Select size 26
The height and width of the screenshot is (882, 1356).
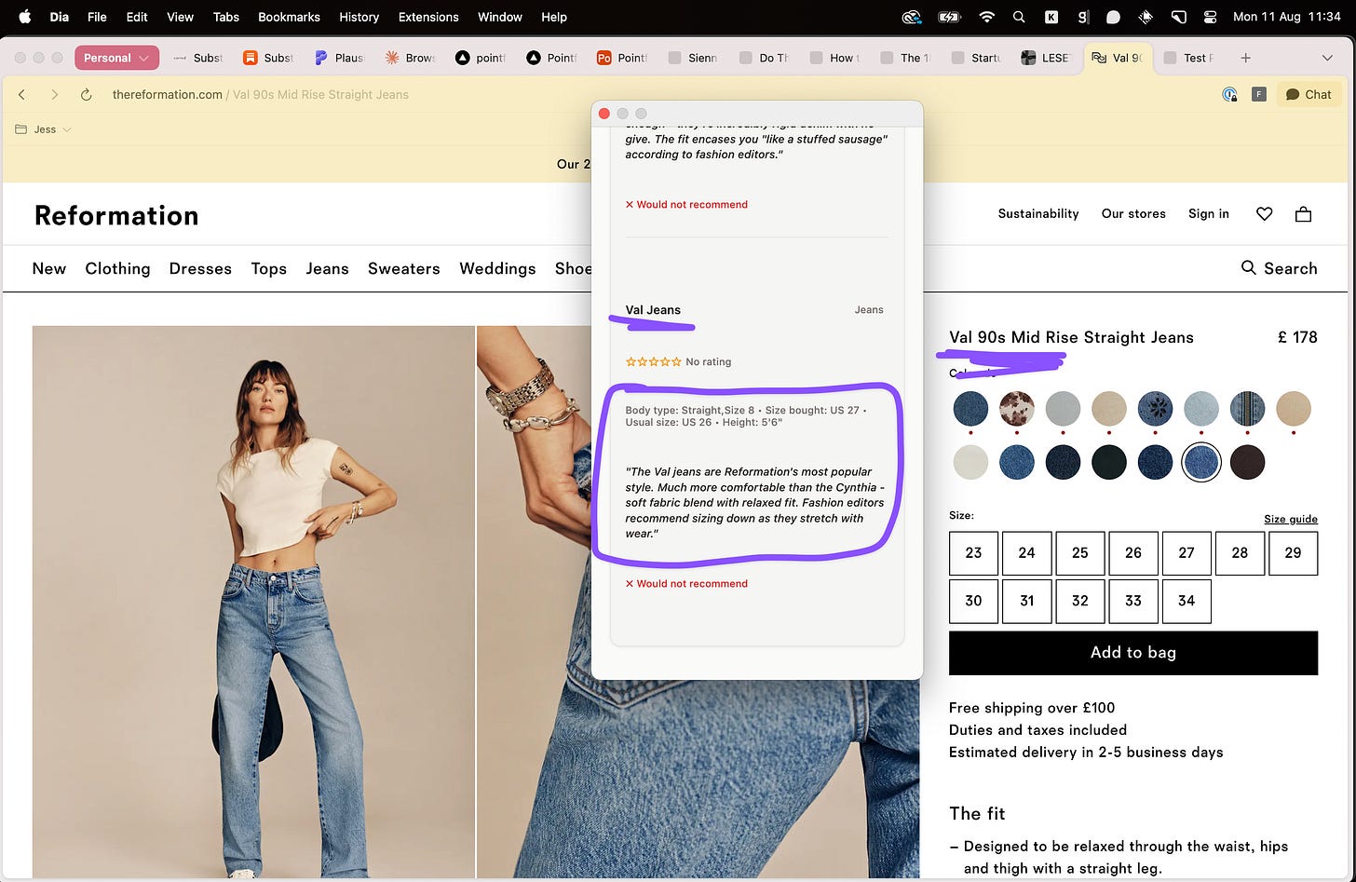point(1132,552)
